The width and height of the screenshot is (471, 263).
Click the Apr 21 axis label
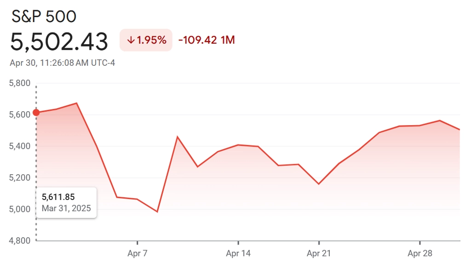point(319,253)
